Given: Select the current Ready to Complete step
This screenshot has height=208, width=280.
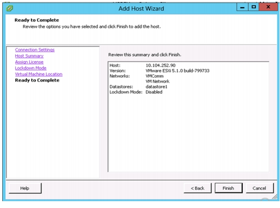Looking at the screenshot, I should [37, 80].
